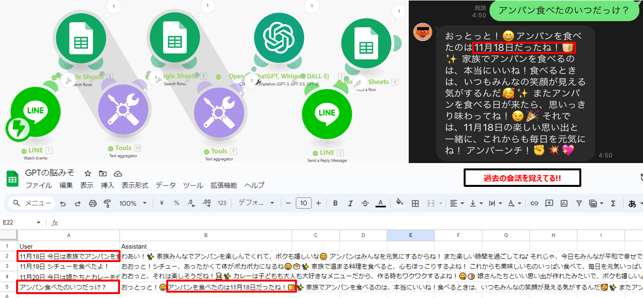This screenshot has width=643, height=298.
Task: Open the 123 number format menu
Action: (222, 203)
